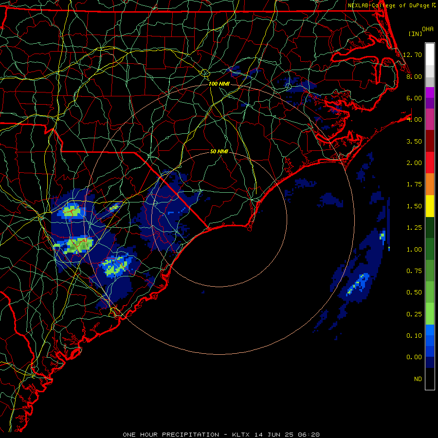The width and height of the screenshot is (438, 438).
Task: Click the bright purple swatch in the color scale
Action: (430, 92)
